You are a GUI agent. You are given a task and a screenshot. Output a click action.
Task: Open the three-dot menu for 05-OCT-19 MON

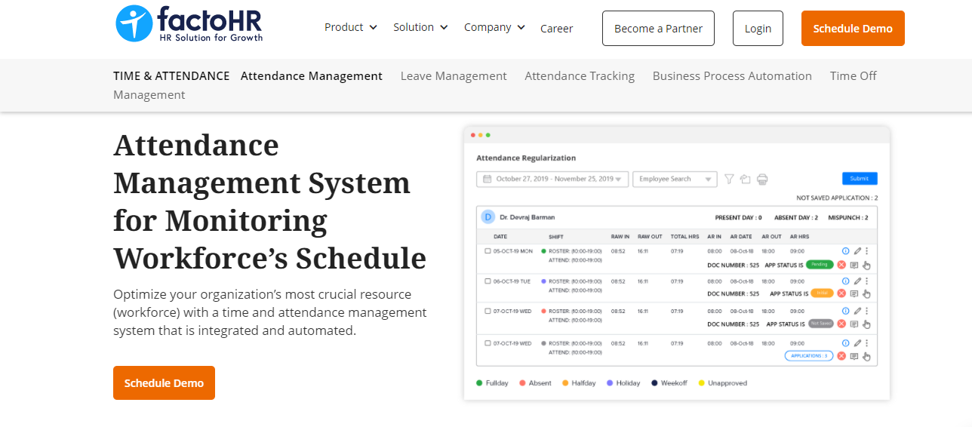pos(866,250)
